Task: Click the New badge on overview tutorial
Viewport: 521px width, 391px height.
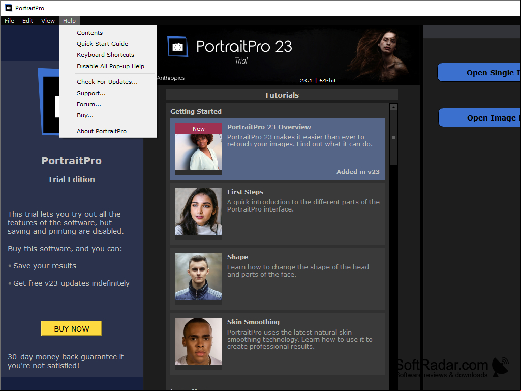Action: 199,129
